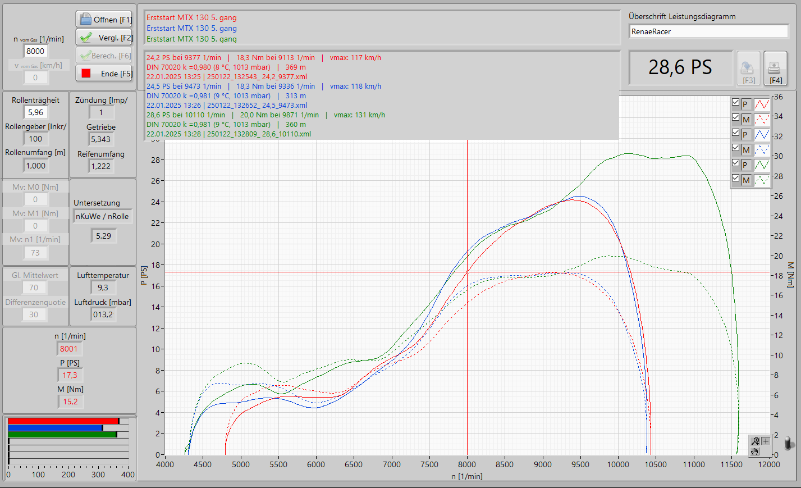Toggle the green M curve checkbox
This screenshot has height=488, width=801.
tap(735, 179)
